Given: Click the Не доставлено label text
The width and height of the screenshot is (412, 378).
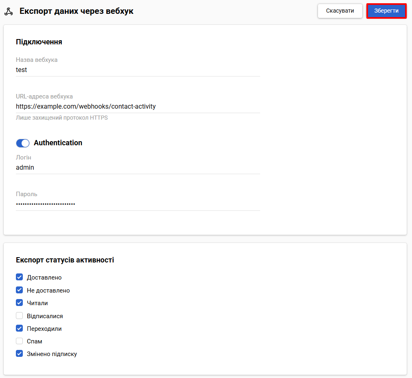Looking at the screenshot, I should click(x=48, y=291).
